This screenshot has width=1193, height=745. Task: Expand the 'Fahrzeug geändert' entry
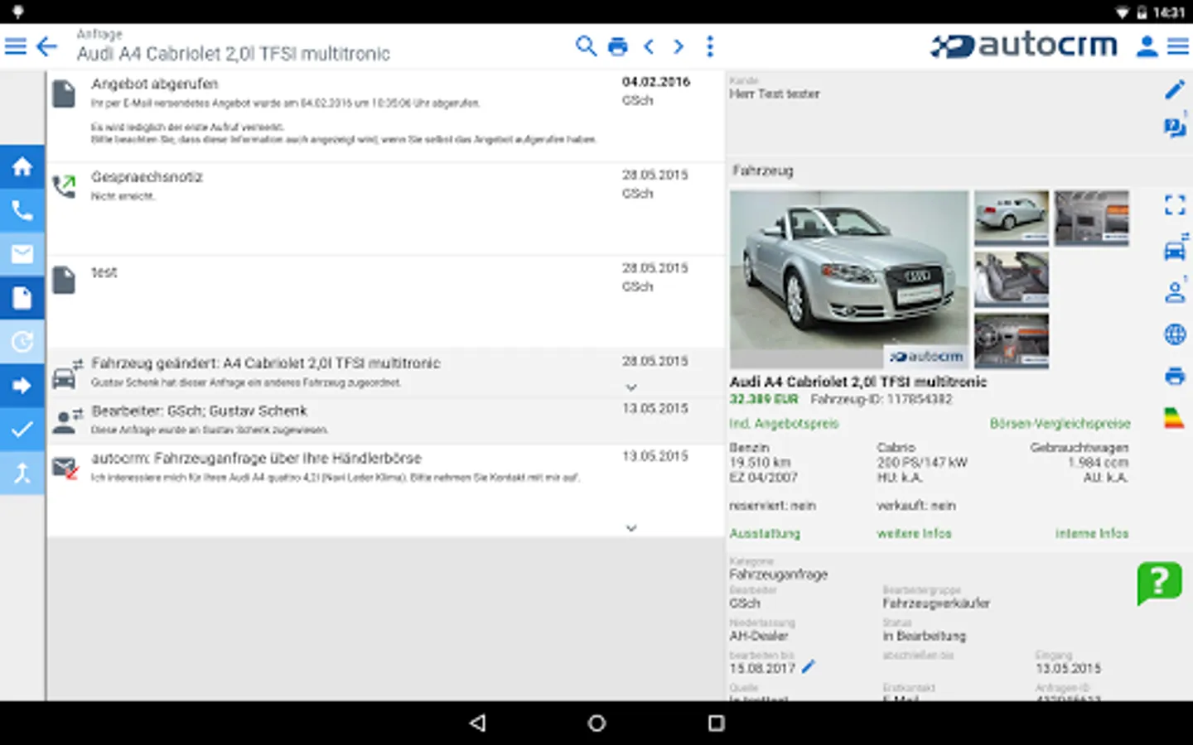(631, 387)
